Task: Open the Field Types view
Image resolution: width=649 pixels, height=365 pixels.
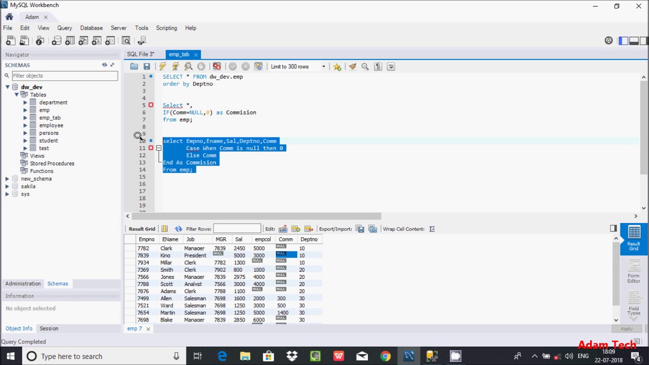Action: [634, 303]
